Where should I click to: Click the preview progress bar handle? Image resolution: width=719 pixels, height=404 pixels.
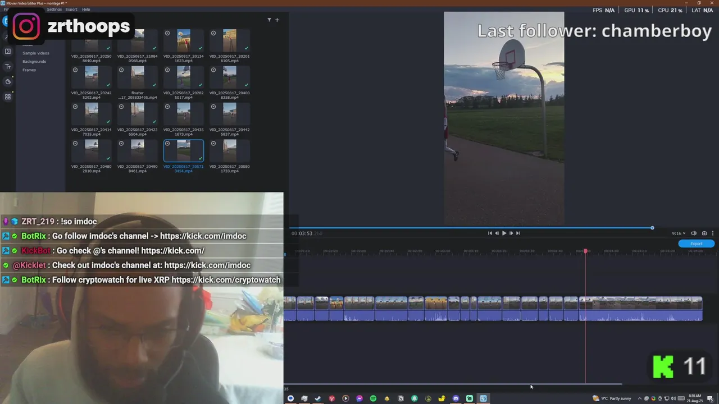[652, 228]
